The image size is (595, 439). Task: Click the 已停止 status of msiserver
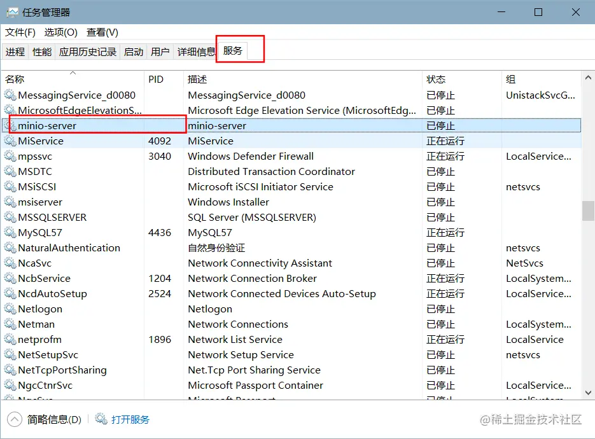coord(440,202)
